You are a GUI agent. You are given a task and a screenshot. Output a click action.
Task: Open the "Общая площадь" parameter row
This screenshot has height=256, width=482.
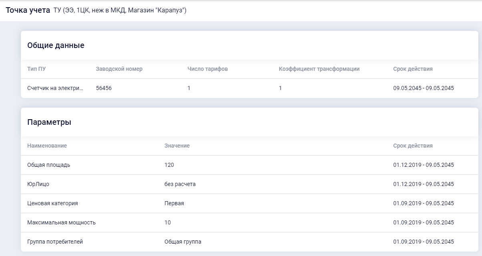tap(48, 165)
